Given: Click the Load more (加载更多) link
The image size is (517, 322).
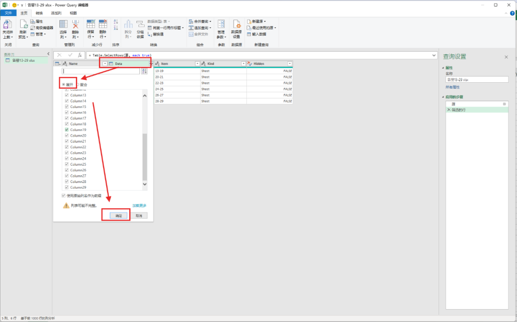Looking at the screenshot, I should coord(139,205).
